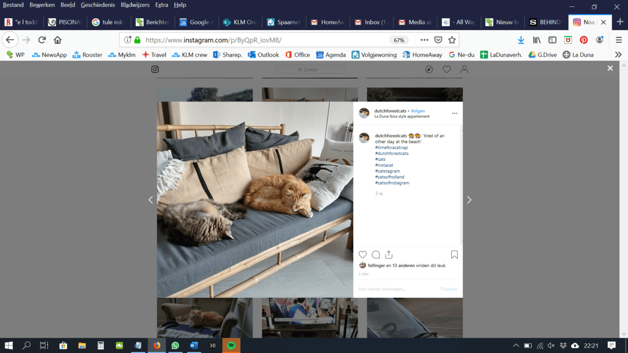
Task: Go to next post arrow
Action: click(x=469, y=200)
